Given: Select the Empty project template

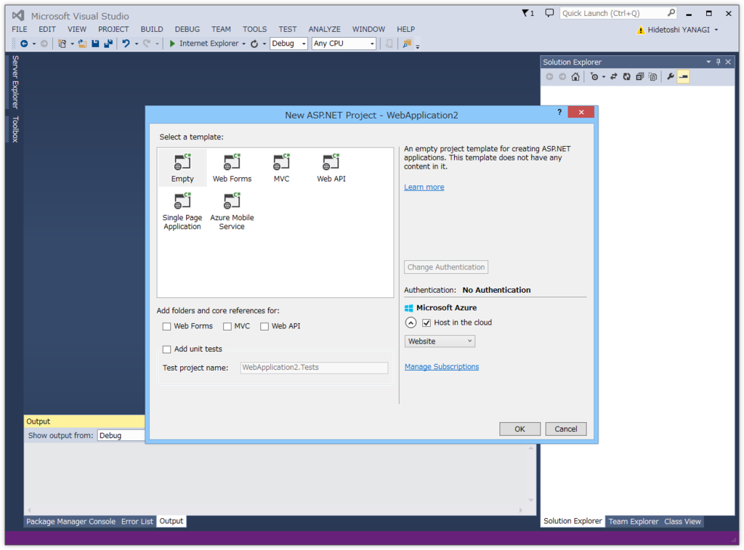Looking at the screenshot, I should point(182,168).
